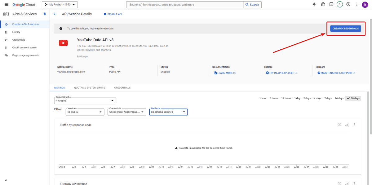372x185 pixels.
Task: Click the search resources input field
Action: (x=185, y=5)
